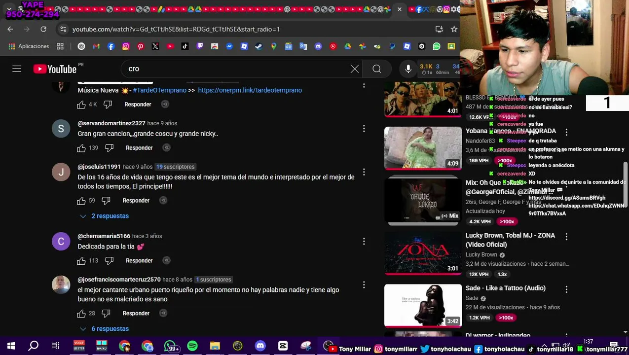Screen dimensions: 629x355
Task: Click the 19 suscriptores badge
Action: (175, 167)
